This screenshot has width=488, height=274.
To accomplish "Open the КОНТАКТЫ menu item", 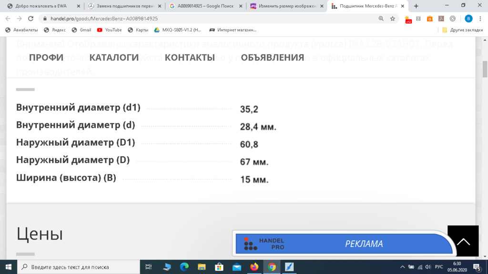I will tap(190, 58).
